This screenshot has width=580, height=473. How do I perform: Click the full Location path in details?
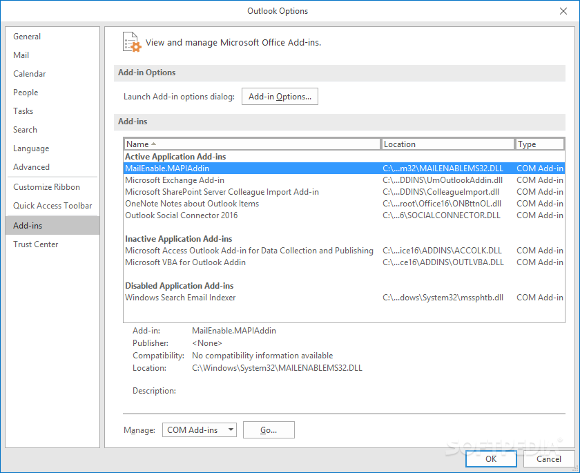[277, 368]
